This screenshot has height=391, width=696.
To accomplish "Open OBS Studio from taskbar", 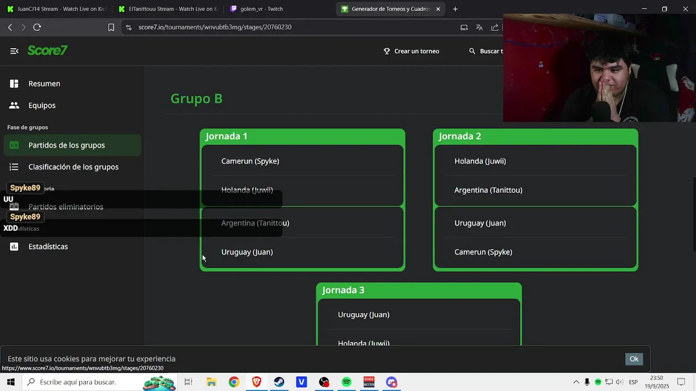I will [324, 382].
